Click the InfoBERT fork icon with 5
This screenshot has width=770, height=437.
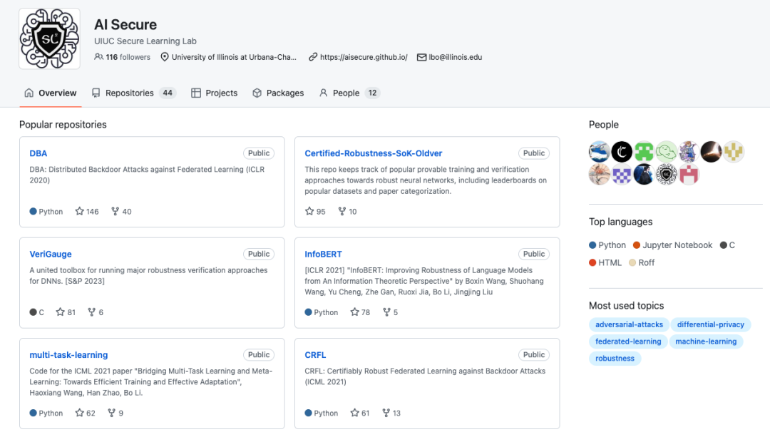(x=386, y=312)
